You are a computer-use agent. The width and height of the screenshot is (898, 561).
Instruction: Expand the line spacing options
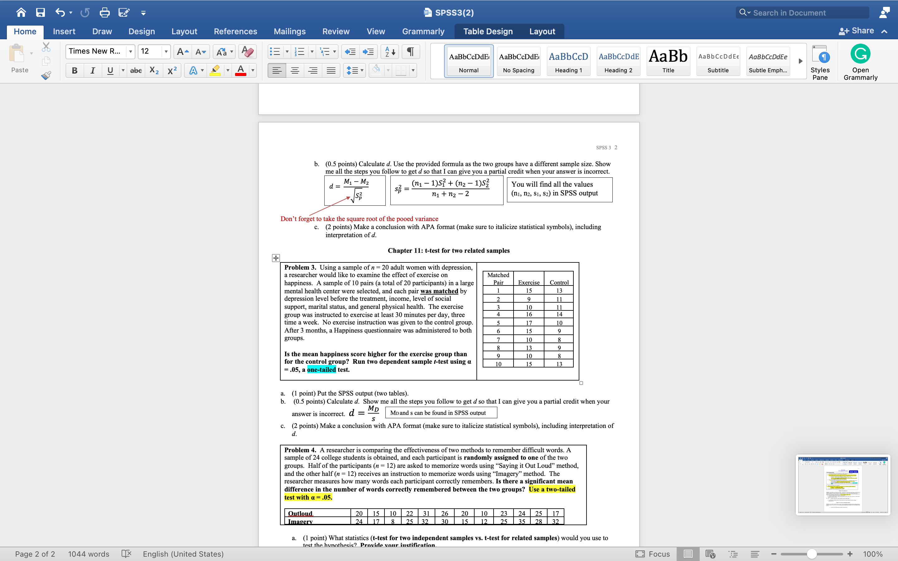tap(361, 70)
